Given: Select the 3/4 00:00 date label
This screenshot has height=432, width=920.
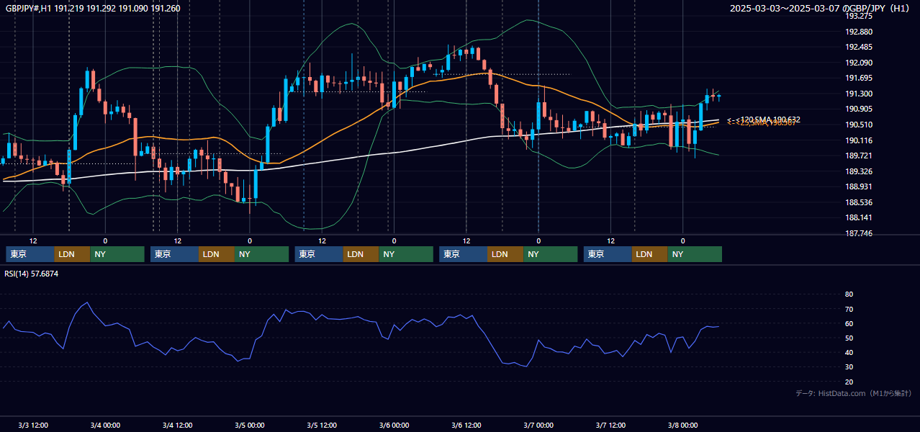Looking at the screenshot, I should pos(105,425).
